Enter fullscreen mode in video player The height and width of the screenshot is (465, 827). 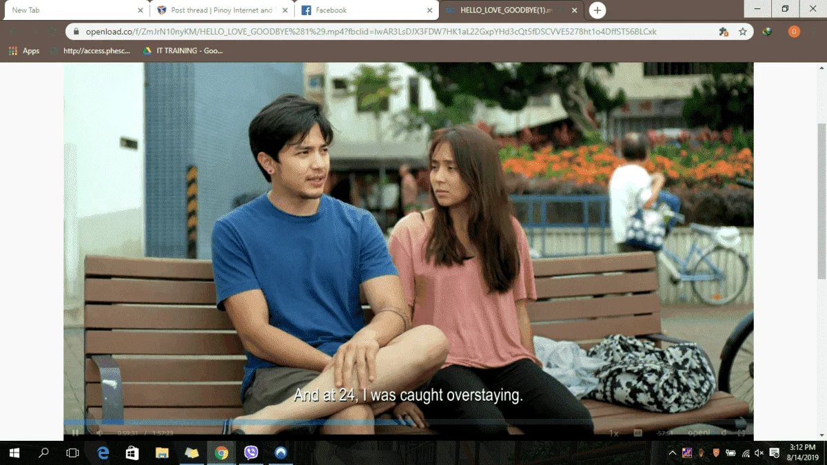(742, 433)
